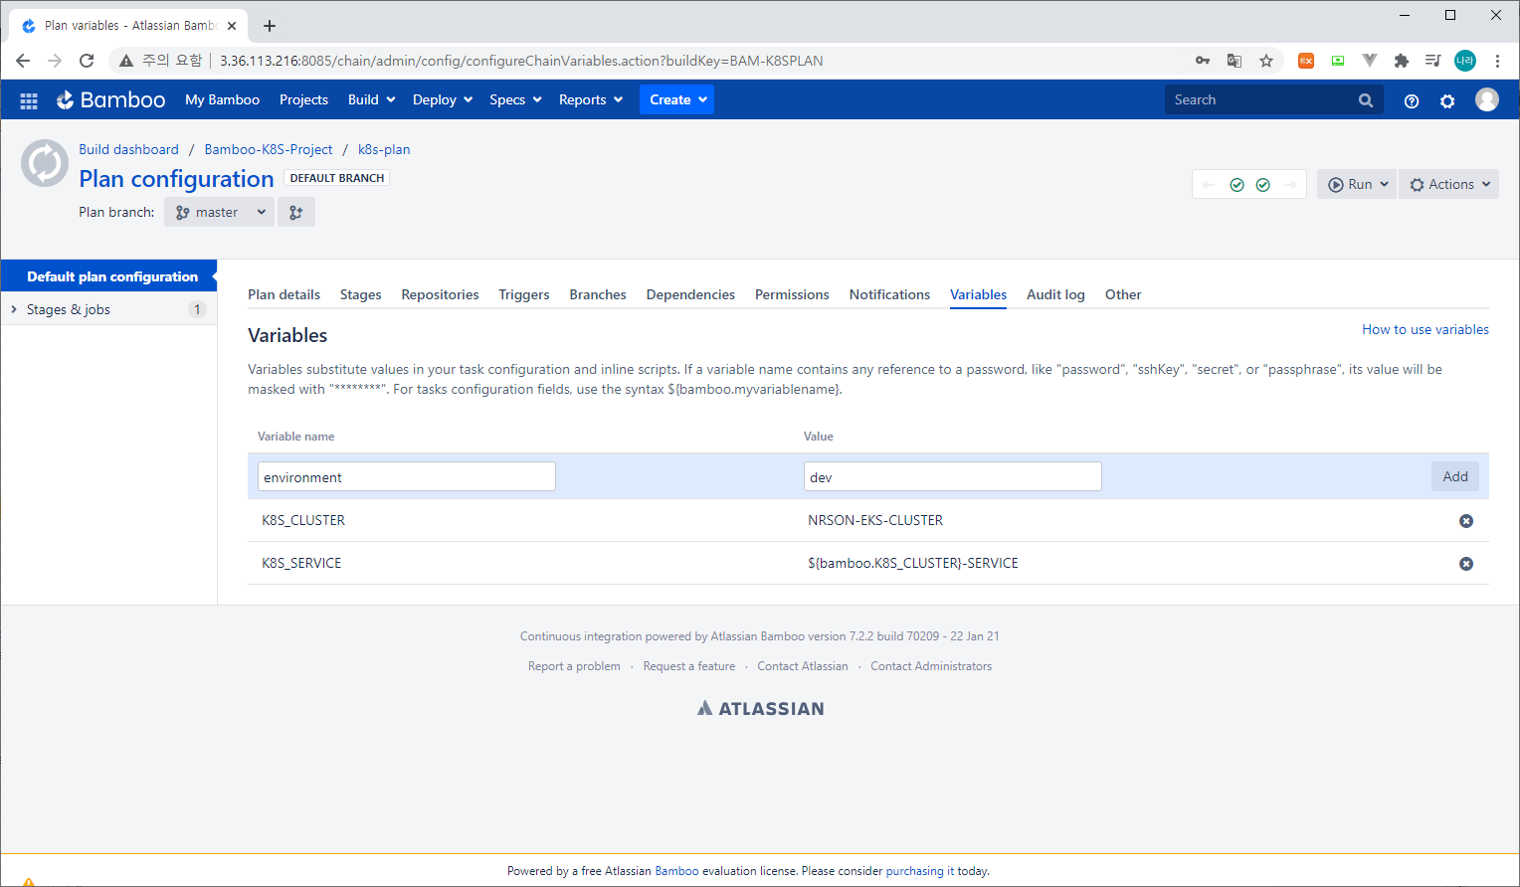Open the Actions dropdown
1520x887 pixels.
pos(1448,184)
